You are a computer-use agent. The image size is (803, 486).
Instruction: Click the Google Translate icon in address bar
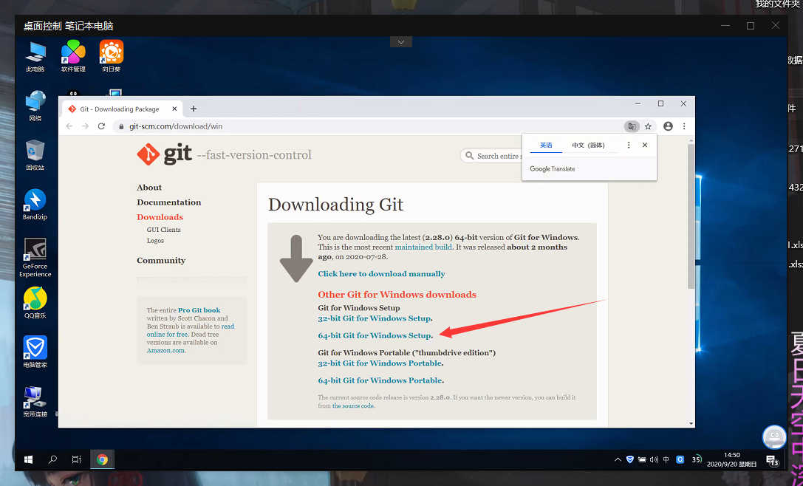(631, 126)
